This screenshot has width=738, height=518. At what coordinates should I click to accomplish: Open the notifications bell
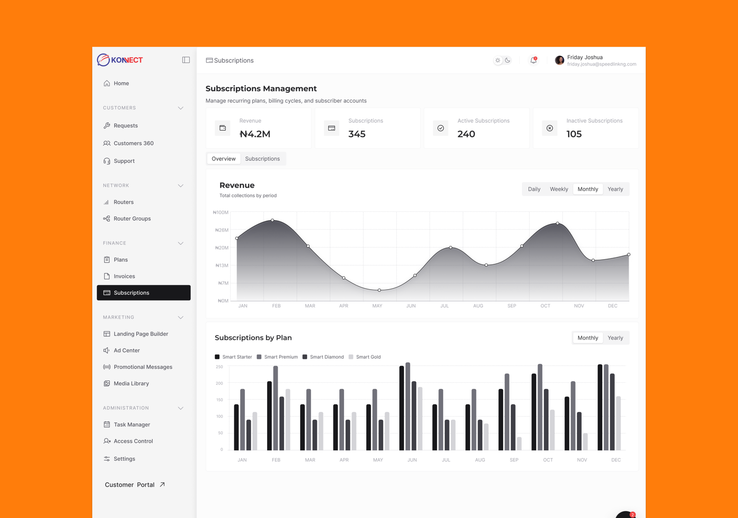pos(534,60)
